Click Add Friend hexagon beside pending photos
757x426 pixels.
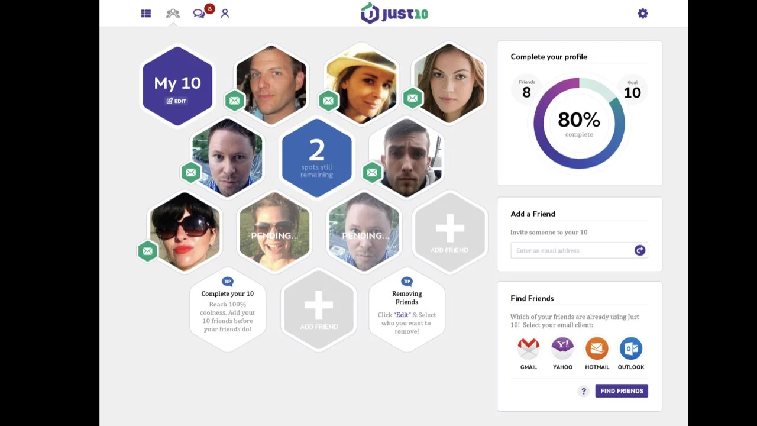449,233
